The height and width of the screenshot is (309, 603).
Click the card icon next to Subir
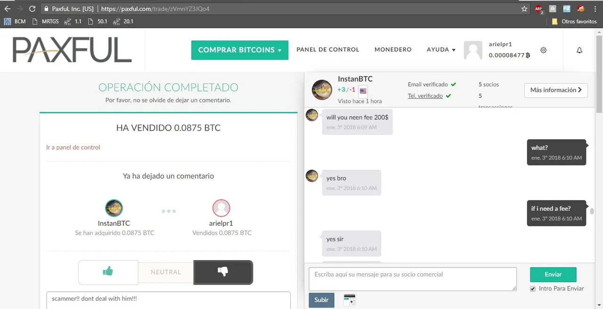[x=350, y=300]
